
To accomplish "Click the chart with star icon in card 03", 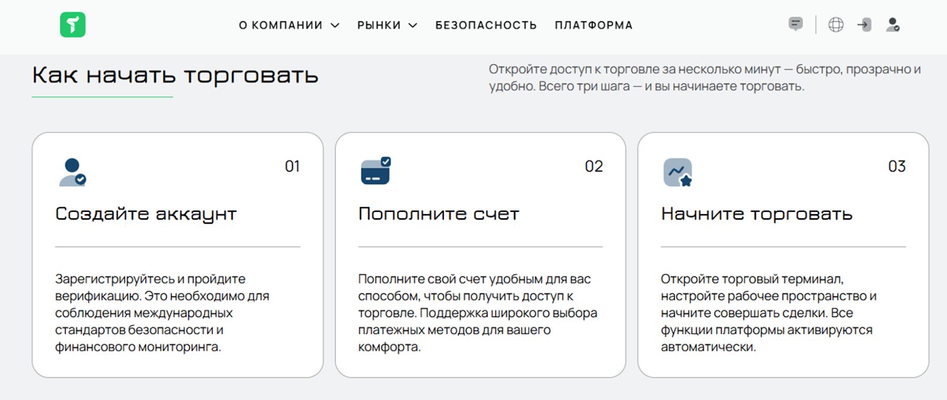I will 678,172.
